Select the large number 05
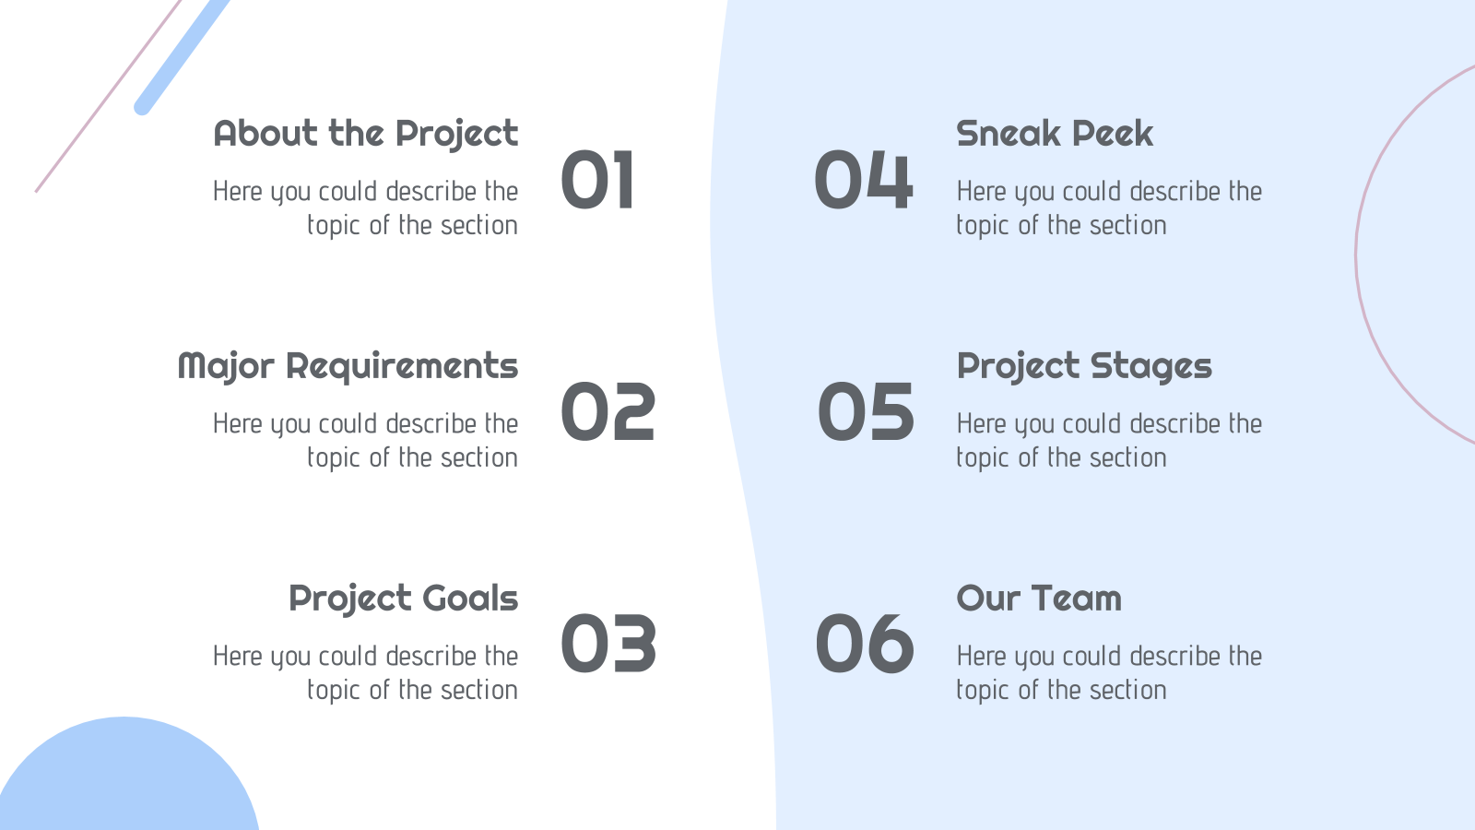Image resolution: width=1475 pixels, height=830 pixels. coord(866,412)
